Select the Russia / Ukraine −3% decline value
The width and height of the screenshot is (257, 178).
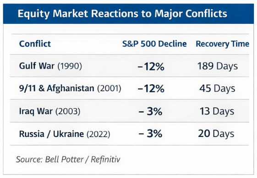(x=150, y=134)
